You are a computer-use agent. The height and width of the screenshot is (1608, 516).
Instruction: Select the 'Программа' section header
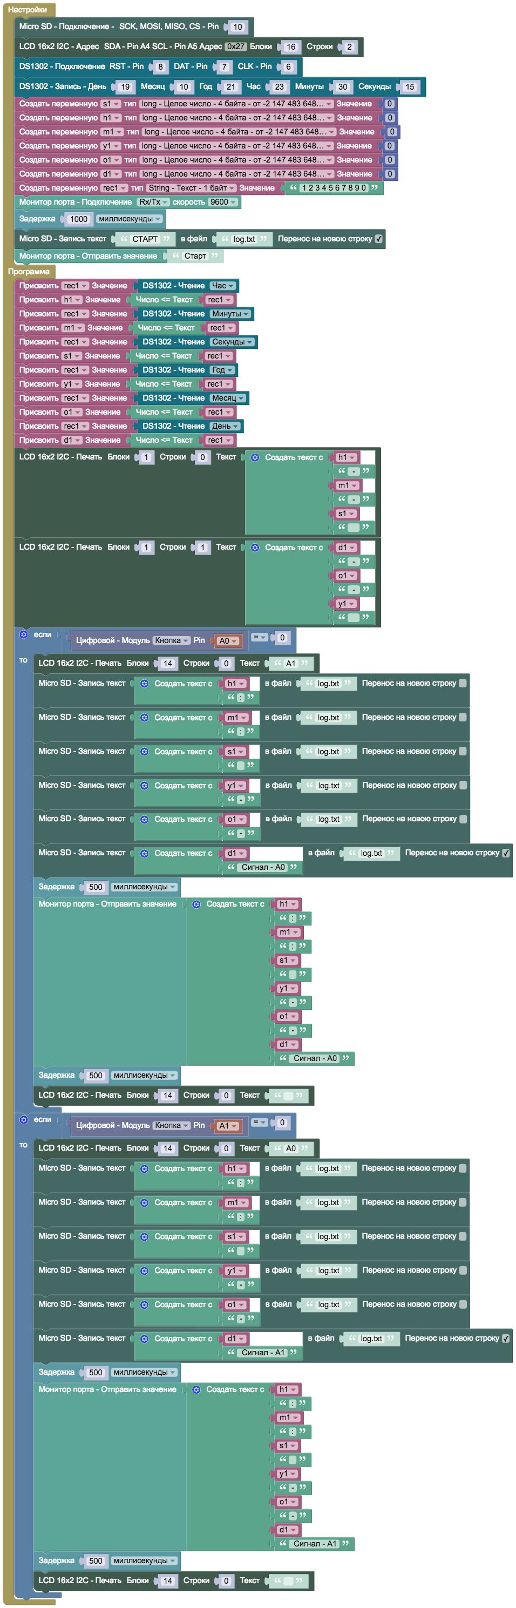[x=29, y=272]
